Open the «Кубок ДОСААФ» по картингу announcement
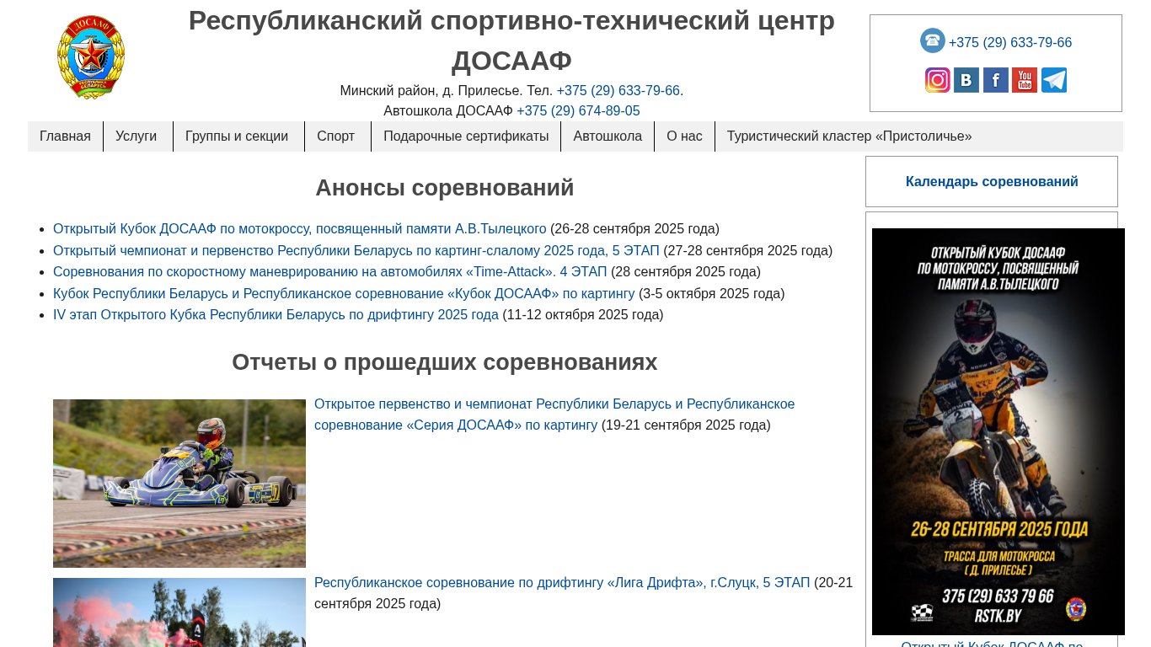1151x647 pixels. tap(344, 293)
